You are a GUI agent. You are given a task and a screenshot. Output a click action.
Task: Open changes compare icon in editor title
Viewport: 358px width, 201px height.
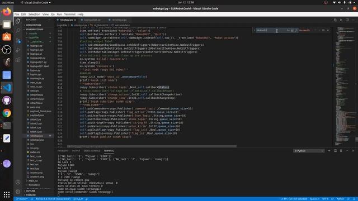click(x=335, y=20)
